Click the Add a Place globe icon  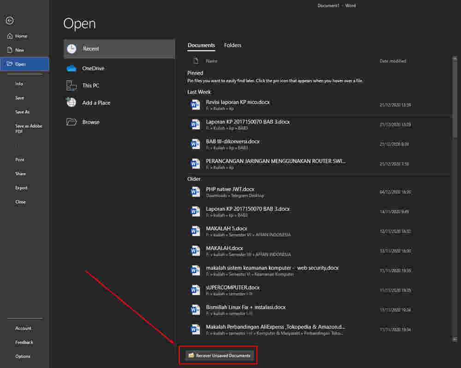(71, 103)
